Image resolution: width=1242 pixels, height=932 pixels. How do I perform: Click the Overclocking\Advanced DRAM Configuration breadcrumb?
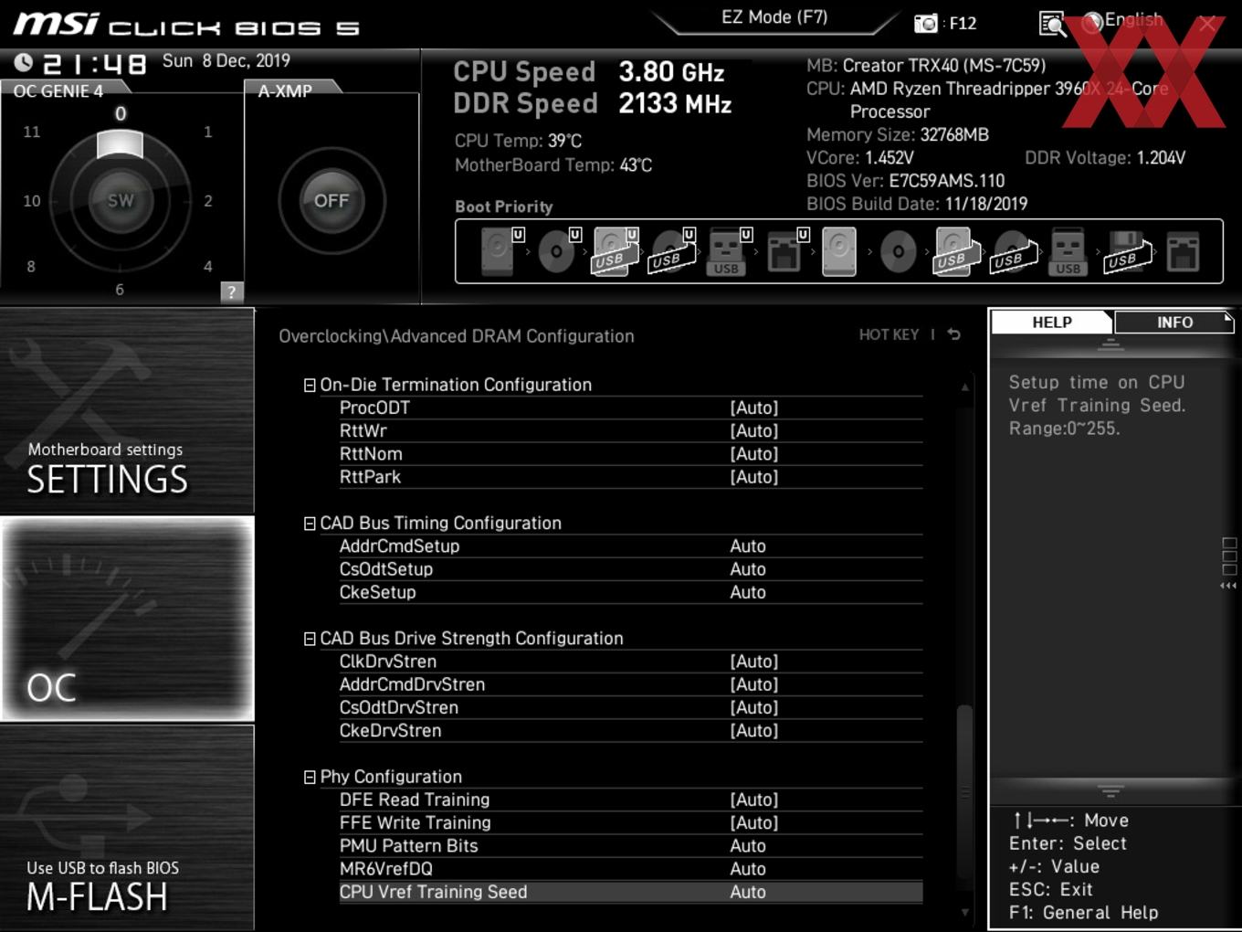click(457, 336)
